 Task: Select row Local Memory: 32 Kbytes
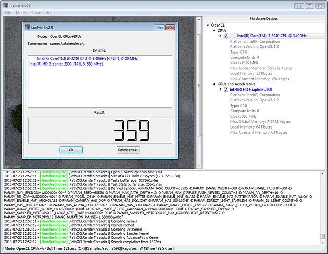251,73
